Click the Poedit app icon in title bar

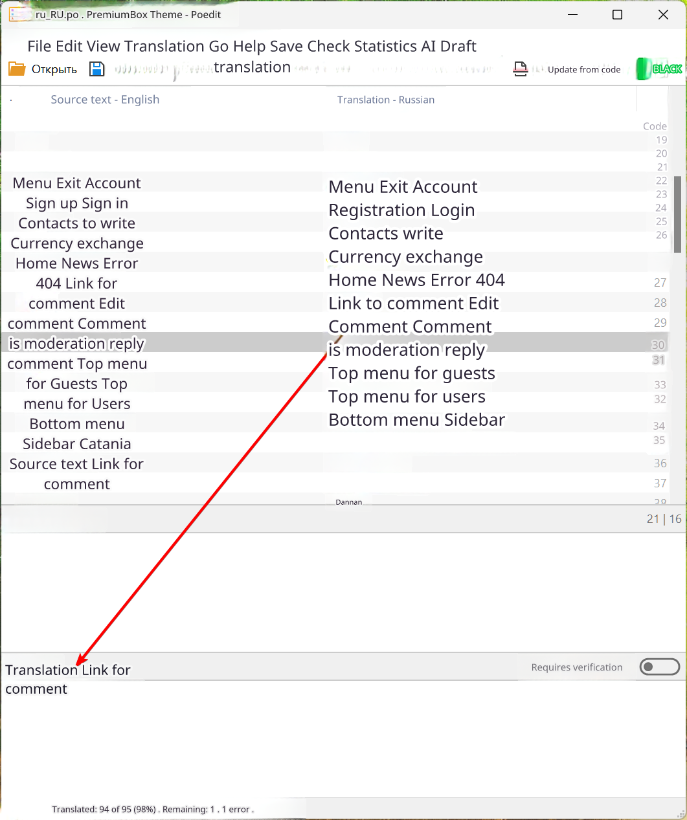click(x=19, y=14)
